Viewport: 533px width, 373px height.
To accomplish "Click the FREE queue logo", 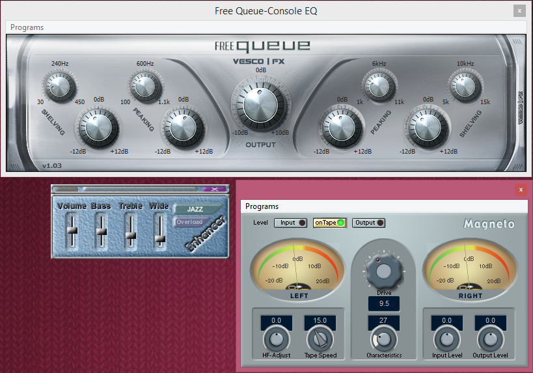I will (x=262, y=46).
